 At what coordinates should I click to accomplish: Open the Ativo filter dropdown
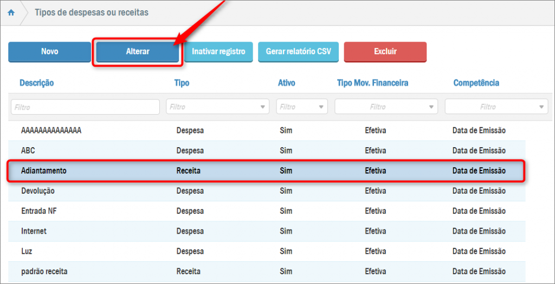[302, 107]
